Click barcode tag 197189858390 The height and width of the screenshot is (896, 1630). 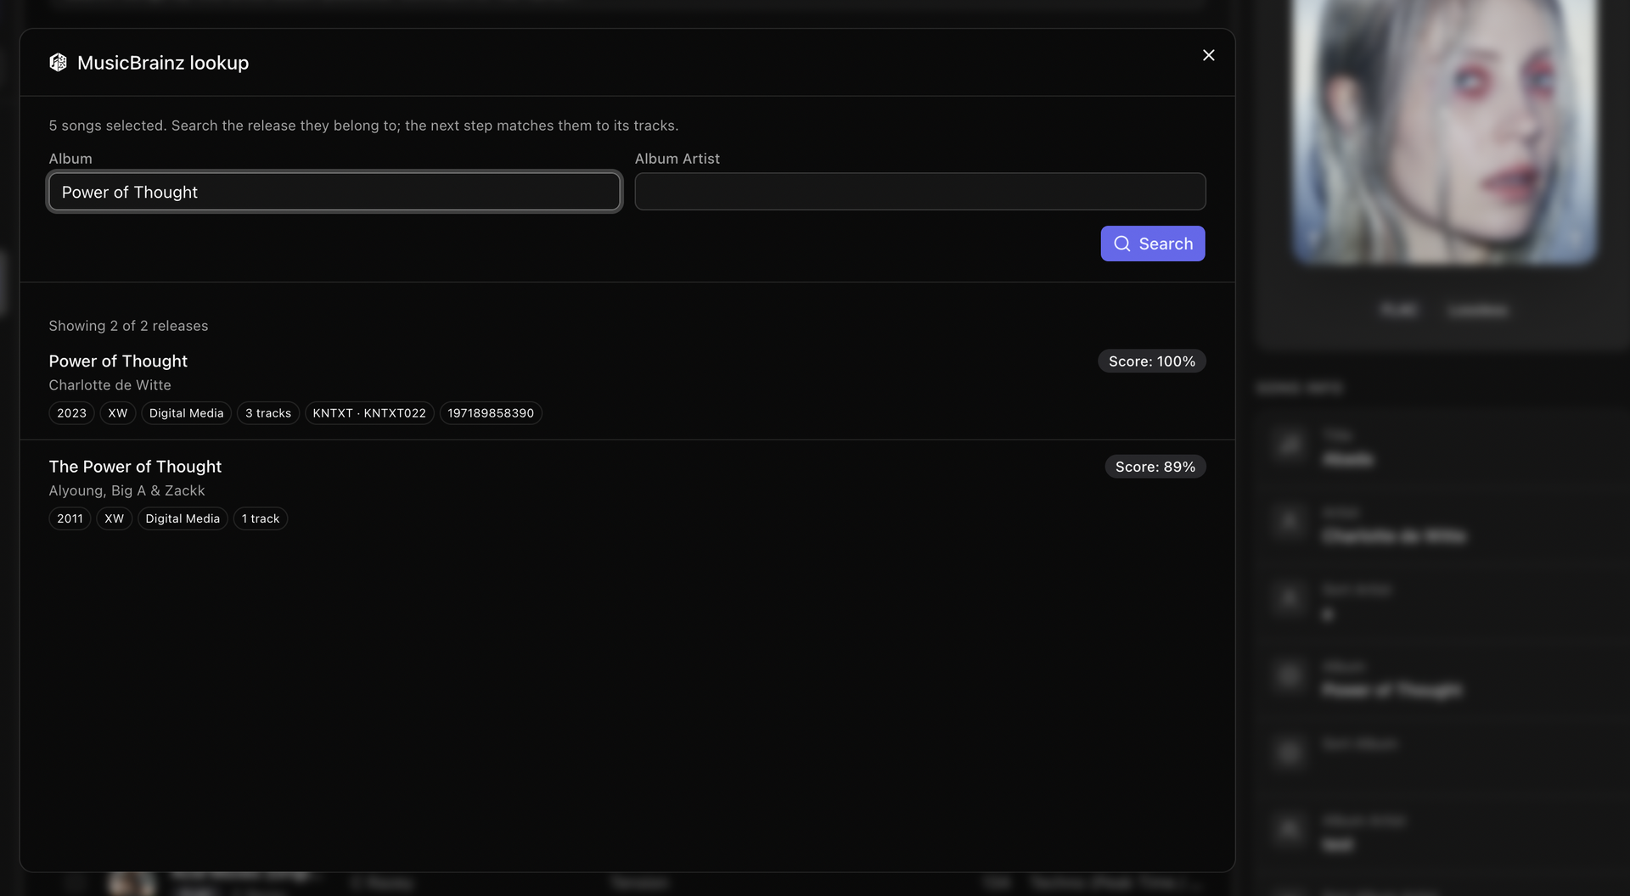[491, 413]
